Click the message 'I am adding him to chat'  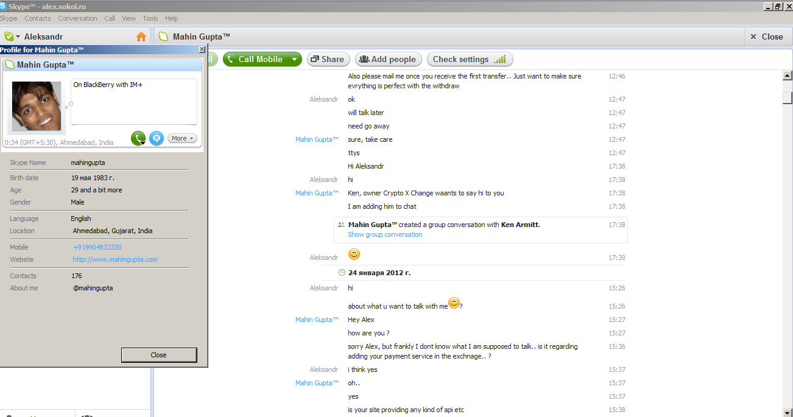coord(382,206)
